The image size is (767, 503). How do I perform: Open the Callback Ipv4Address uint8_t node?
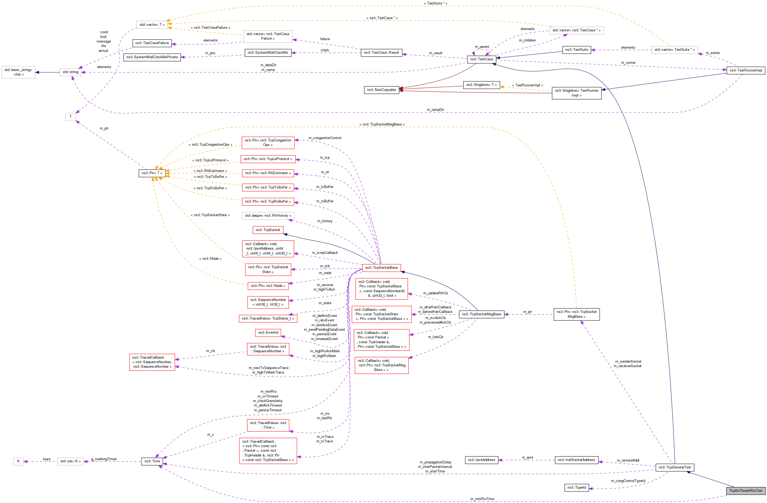click(268, 249)
